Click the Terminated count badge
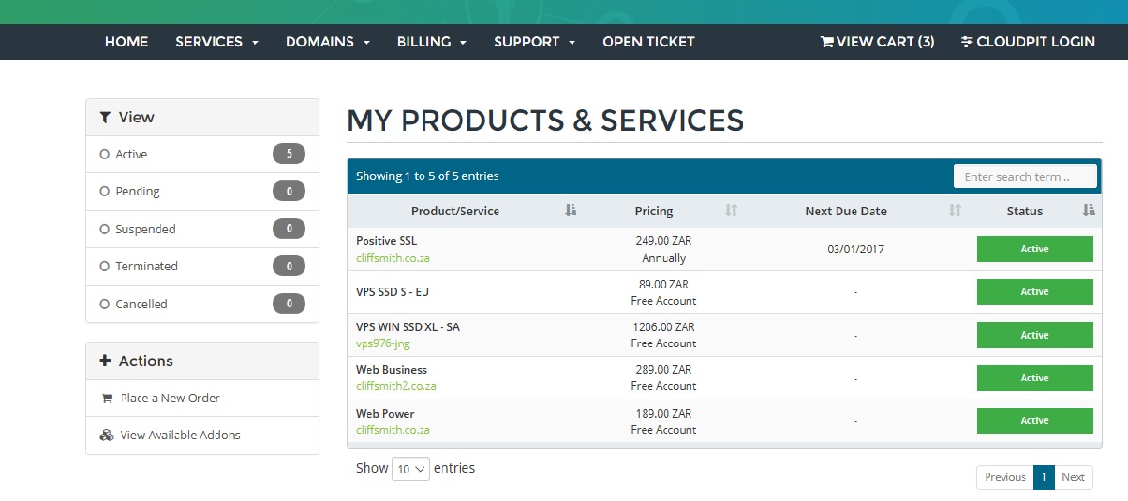 pos(290,266)
